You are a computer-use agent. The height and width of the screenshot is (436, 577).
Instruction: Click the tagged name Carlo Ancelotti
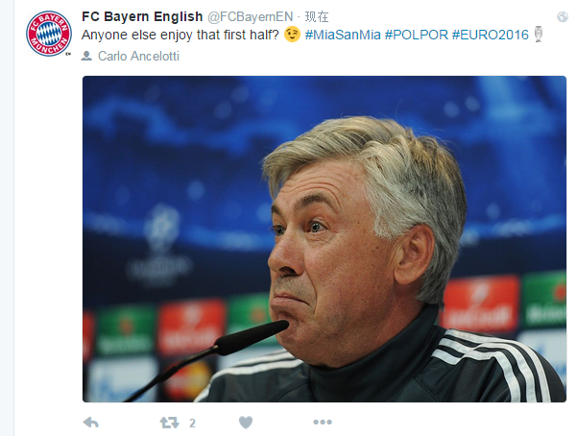[x=138, y=56]
